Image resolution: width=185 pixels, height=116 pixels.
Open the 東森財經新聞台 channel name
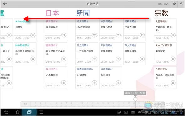[85, 69]
